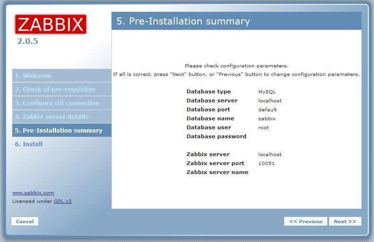Click the 'Database user' label

point(209,127)
